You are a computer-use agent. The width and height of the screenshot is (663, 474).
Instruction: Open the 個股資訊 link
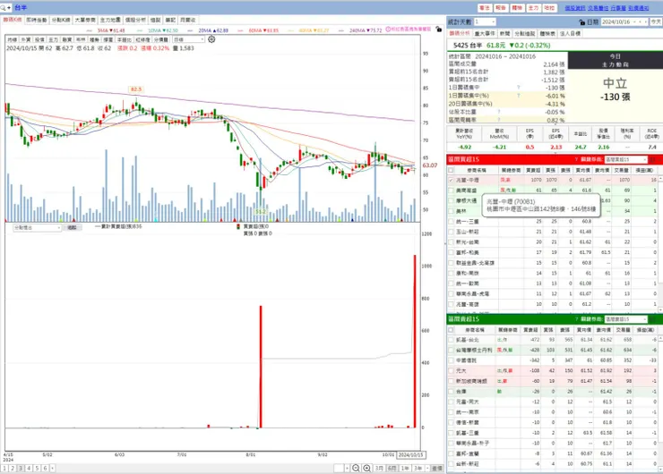click(x=575, y=8)
